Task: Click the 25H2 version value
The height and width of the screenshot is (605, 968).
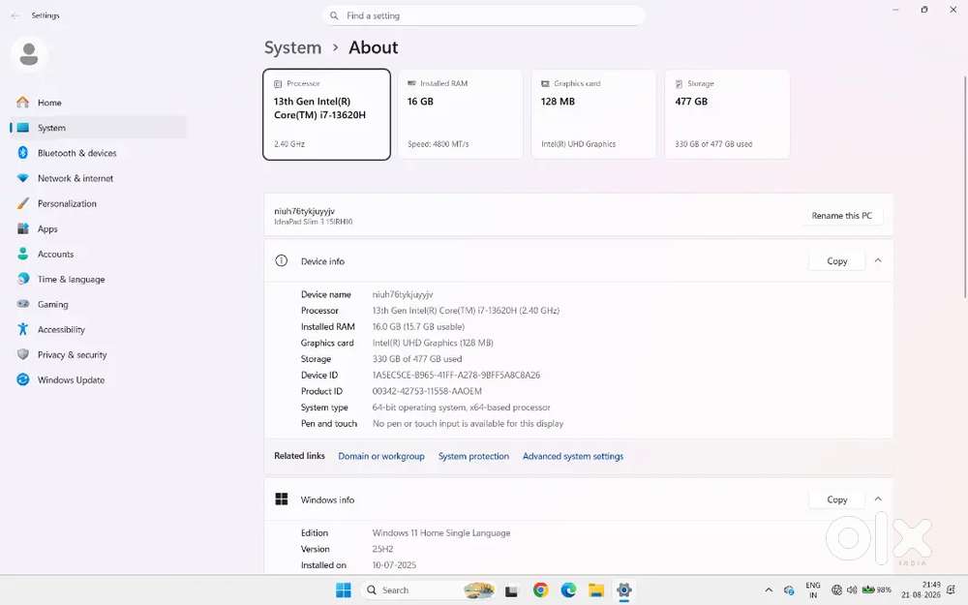Action: pos(382,549)
